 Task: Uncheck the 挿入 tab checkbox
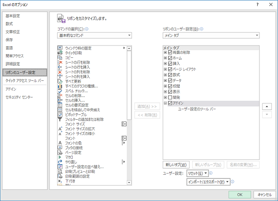click(170, 63)
